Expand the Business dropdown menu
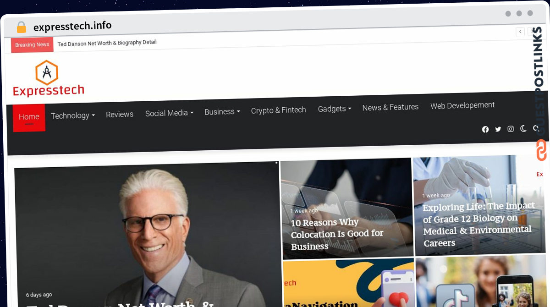The image size is (550, 307). pos(222,112)
